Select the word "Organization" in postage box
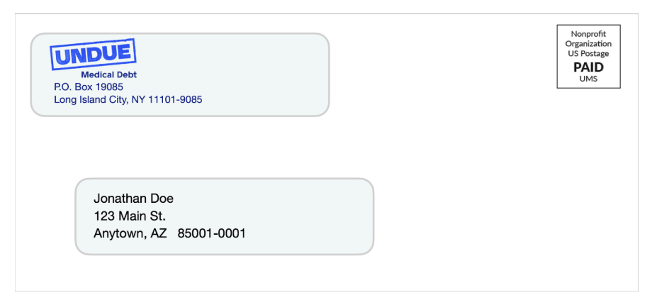 (588, 44)
